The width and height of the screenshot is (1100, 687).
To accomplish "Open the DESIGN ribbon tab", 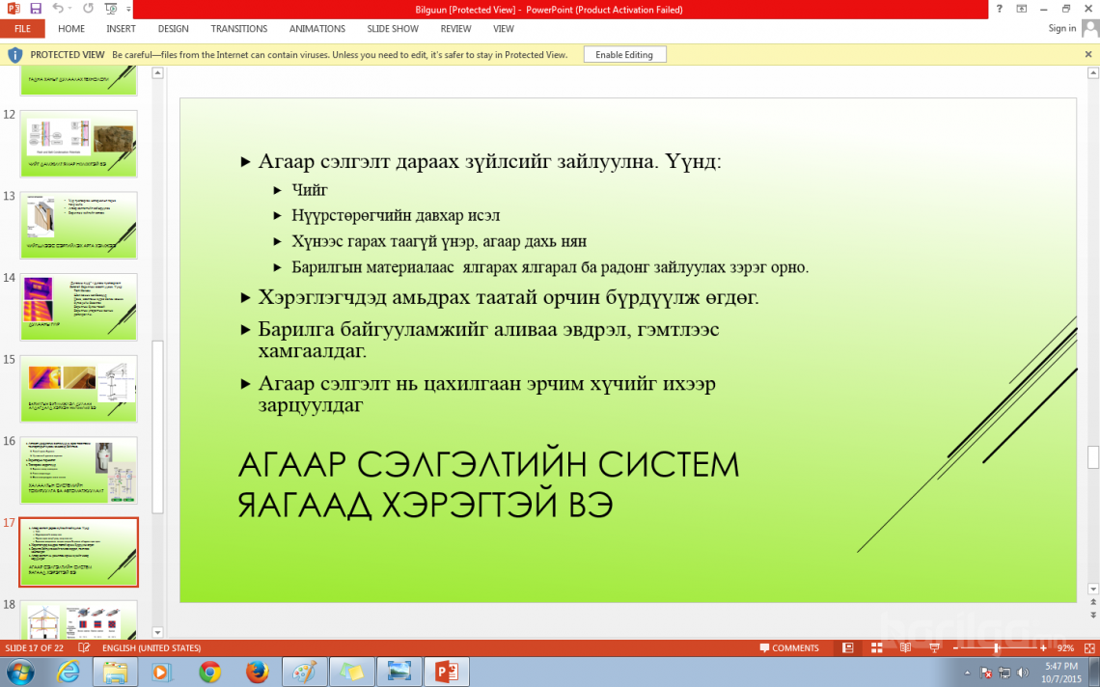I will (174, 29).
